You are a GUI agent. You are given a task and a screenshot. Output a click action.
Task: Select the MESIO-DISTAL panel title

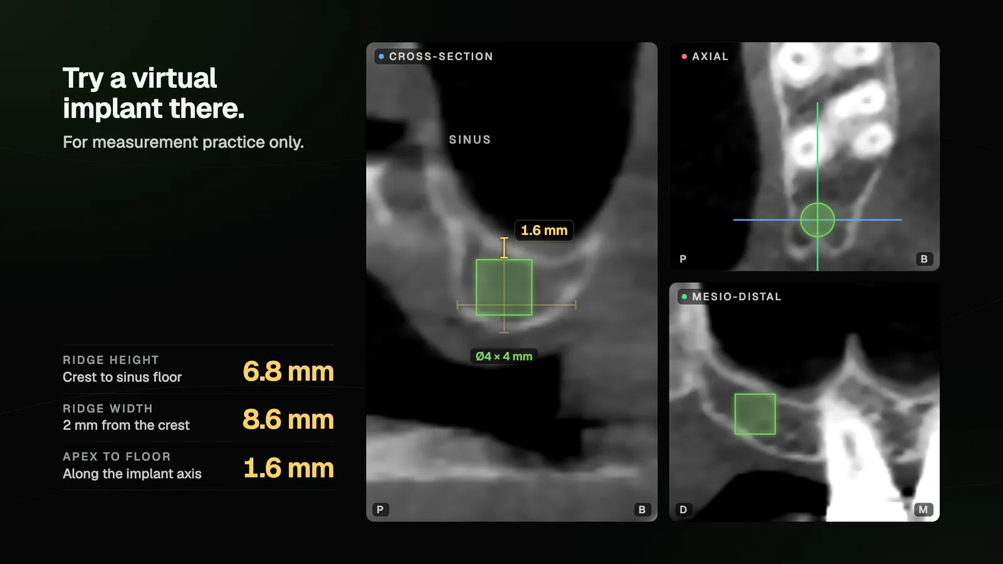737,296
